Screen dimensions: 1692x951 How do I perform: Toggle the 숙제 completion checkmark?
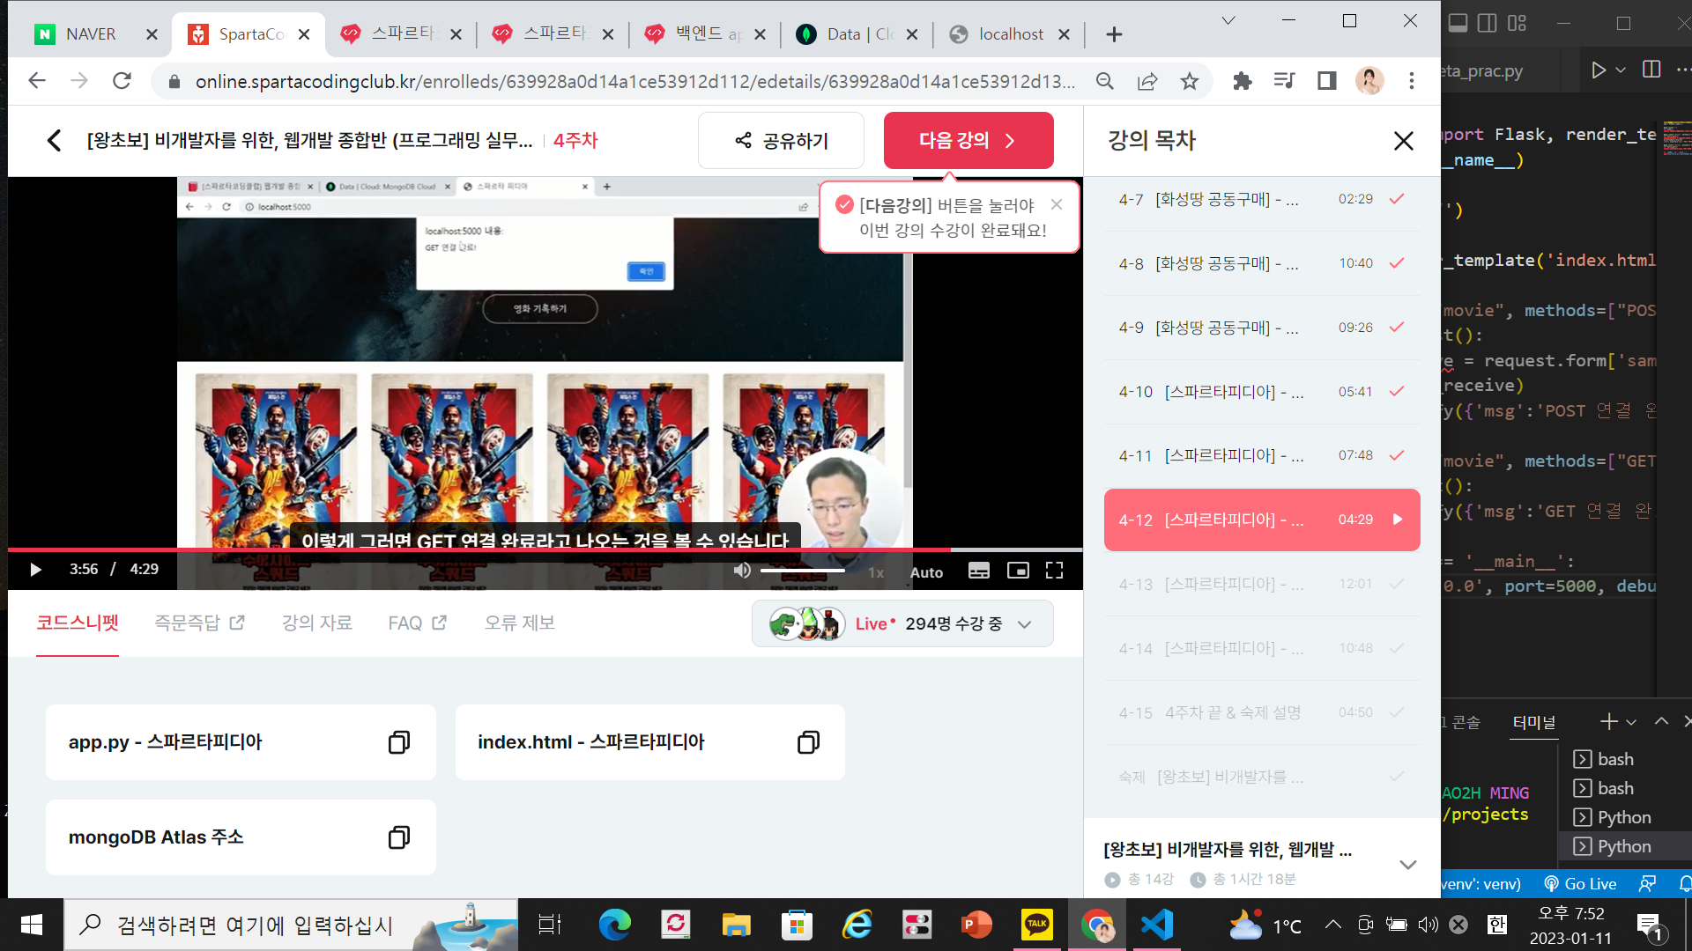[1397, 776]
